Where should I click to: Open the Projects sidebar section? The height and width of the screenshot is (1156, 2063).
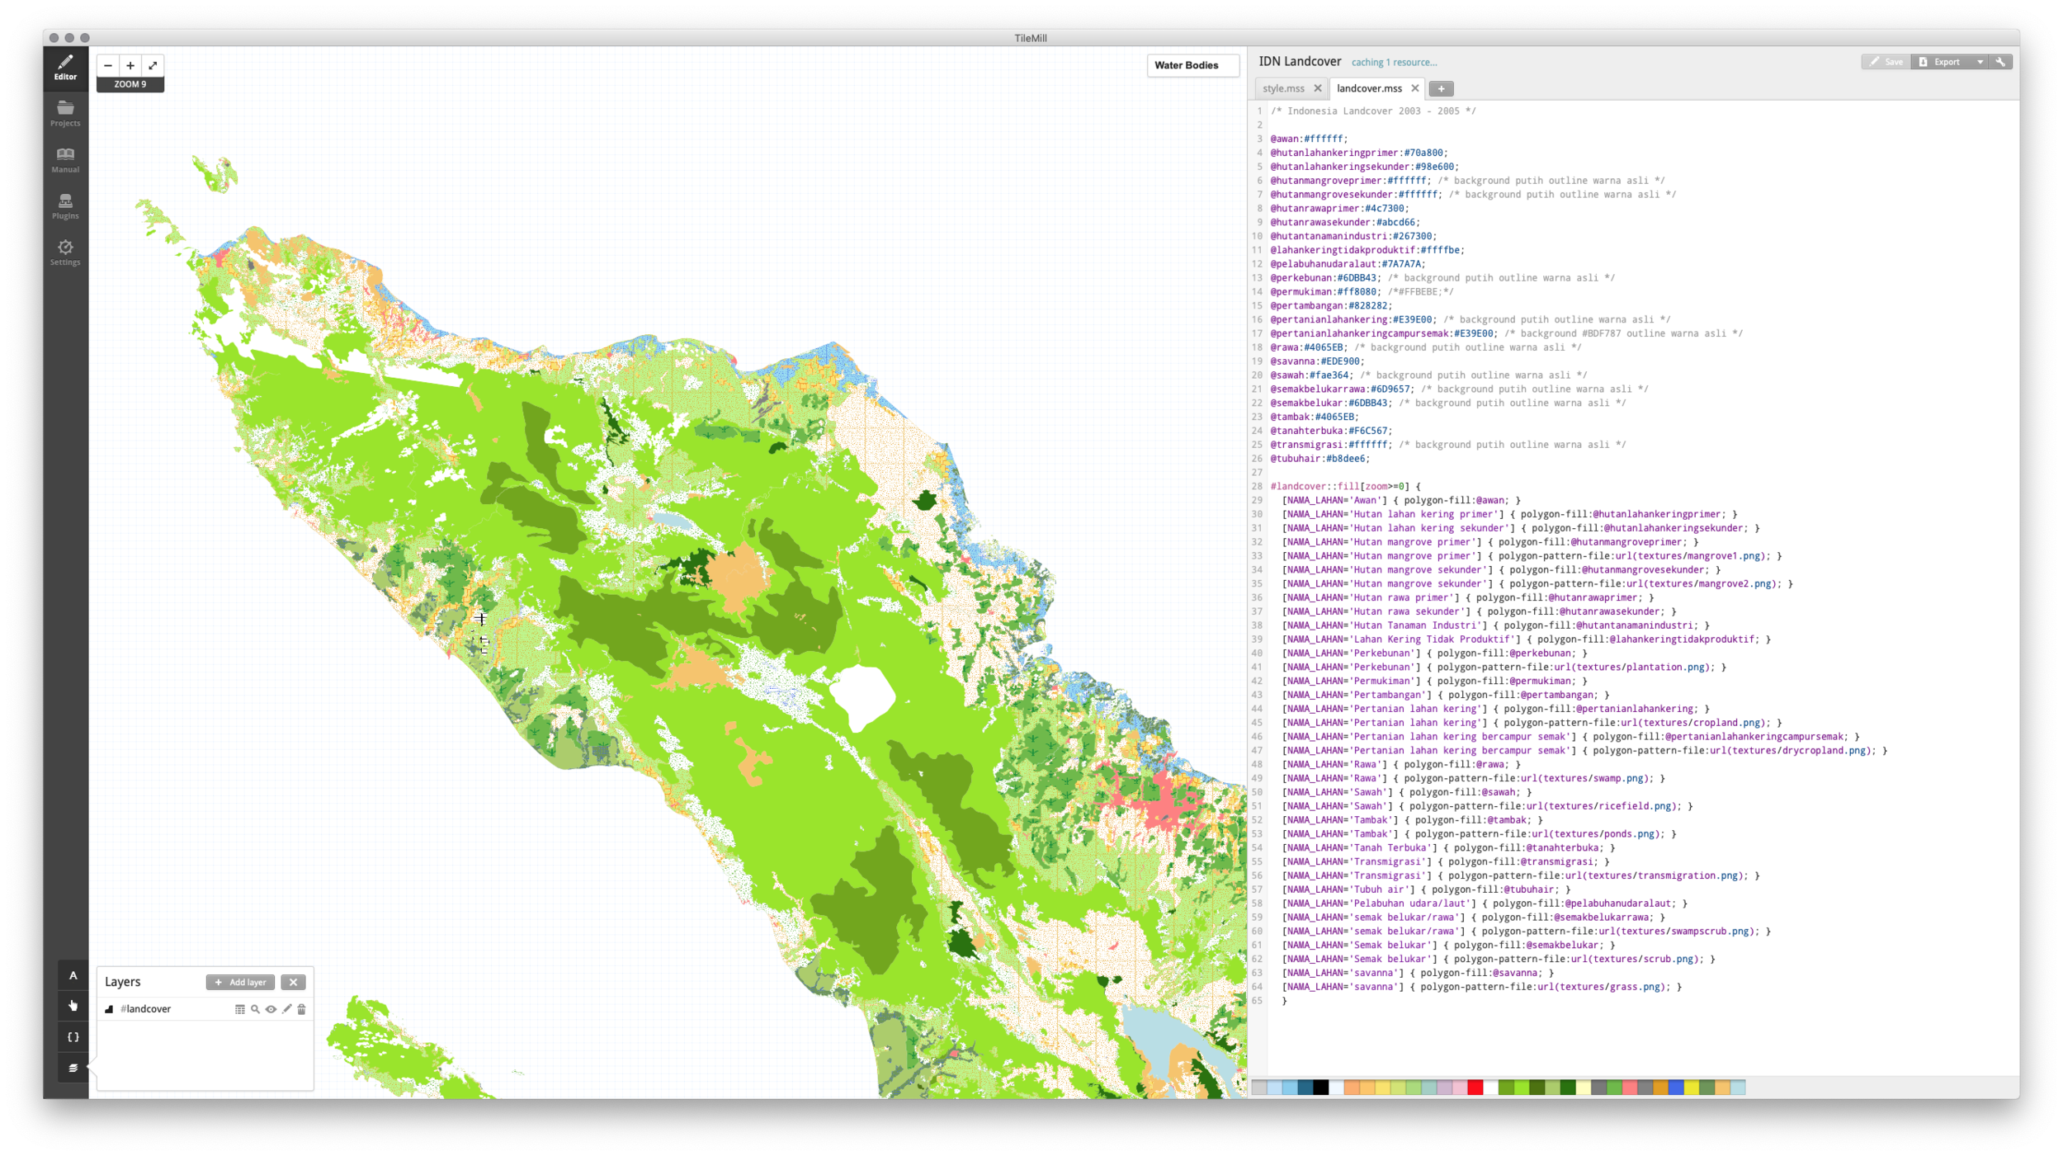coord(65,113)
